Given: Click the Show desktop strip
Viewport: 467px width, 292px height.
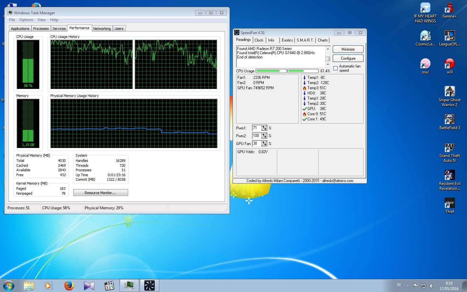Looking at the screenshot, I should pos(465,286).
